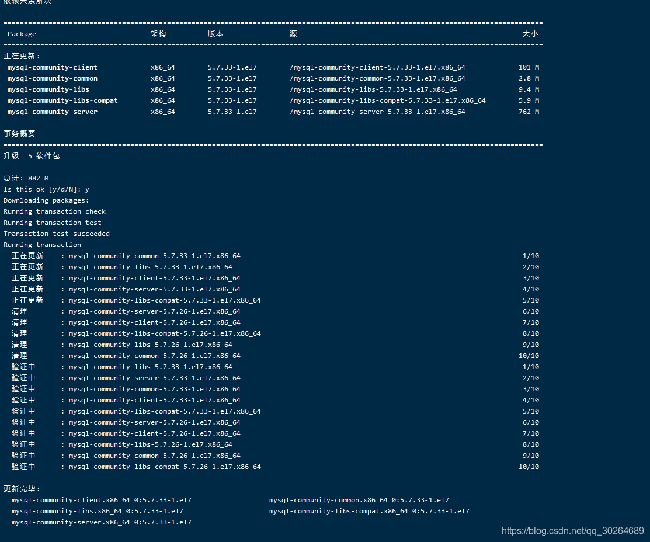Screen dimensions: 650x542
Task: Click the "大小" column header
Action: (x=530, y=34)
